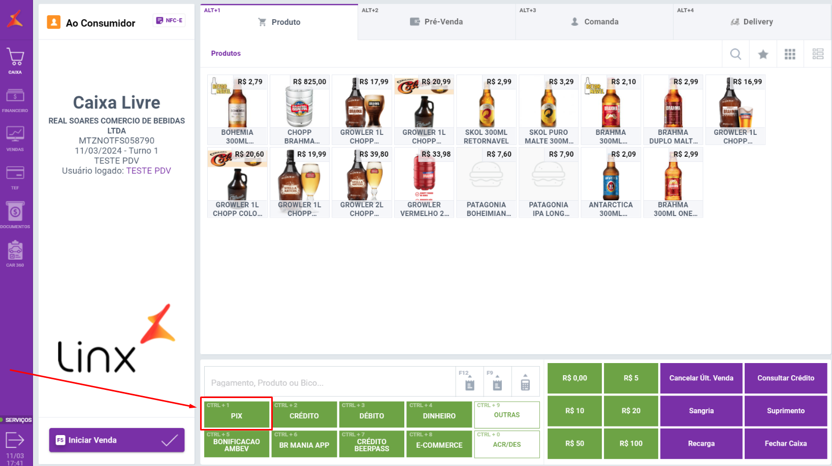This screenshot has width=832, height=466.
Task: Click Iniciar Venda button
Action: [x=117, y=440]
